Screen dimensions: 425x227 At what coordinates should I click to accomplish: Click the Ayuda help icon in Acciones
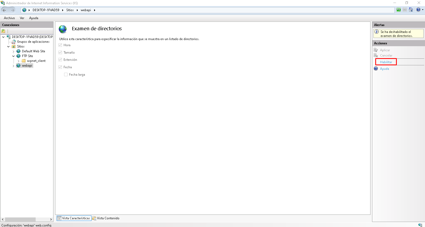(376, 69)
